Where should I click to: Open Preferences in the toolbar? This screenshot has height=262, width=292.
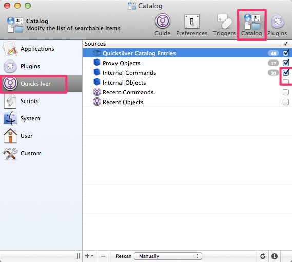point(191,25)
